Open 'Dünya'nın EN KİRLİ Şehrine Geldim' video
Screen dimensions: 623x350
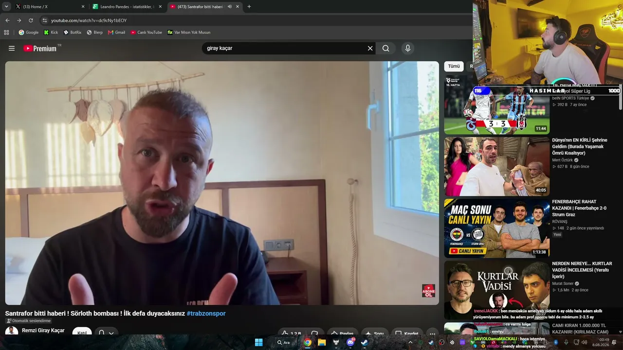point(580,146)
